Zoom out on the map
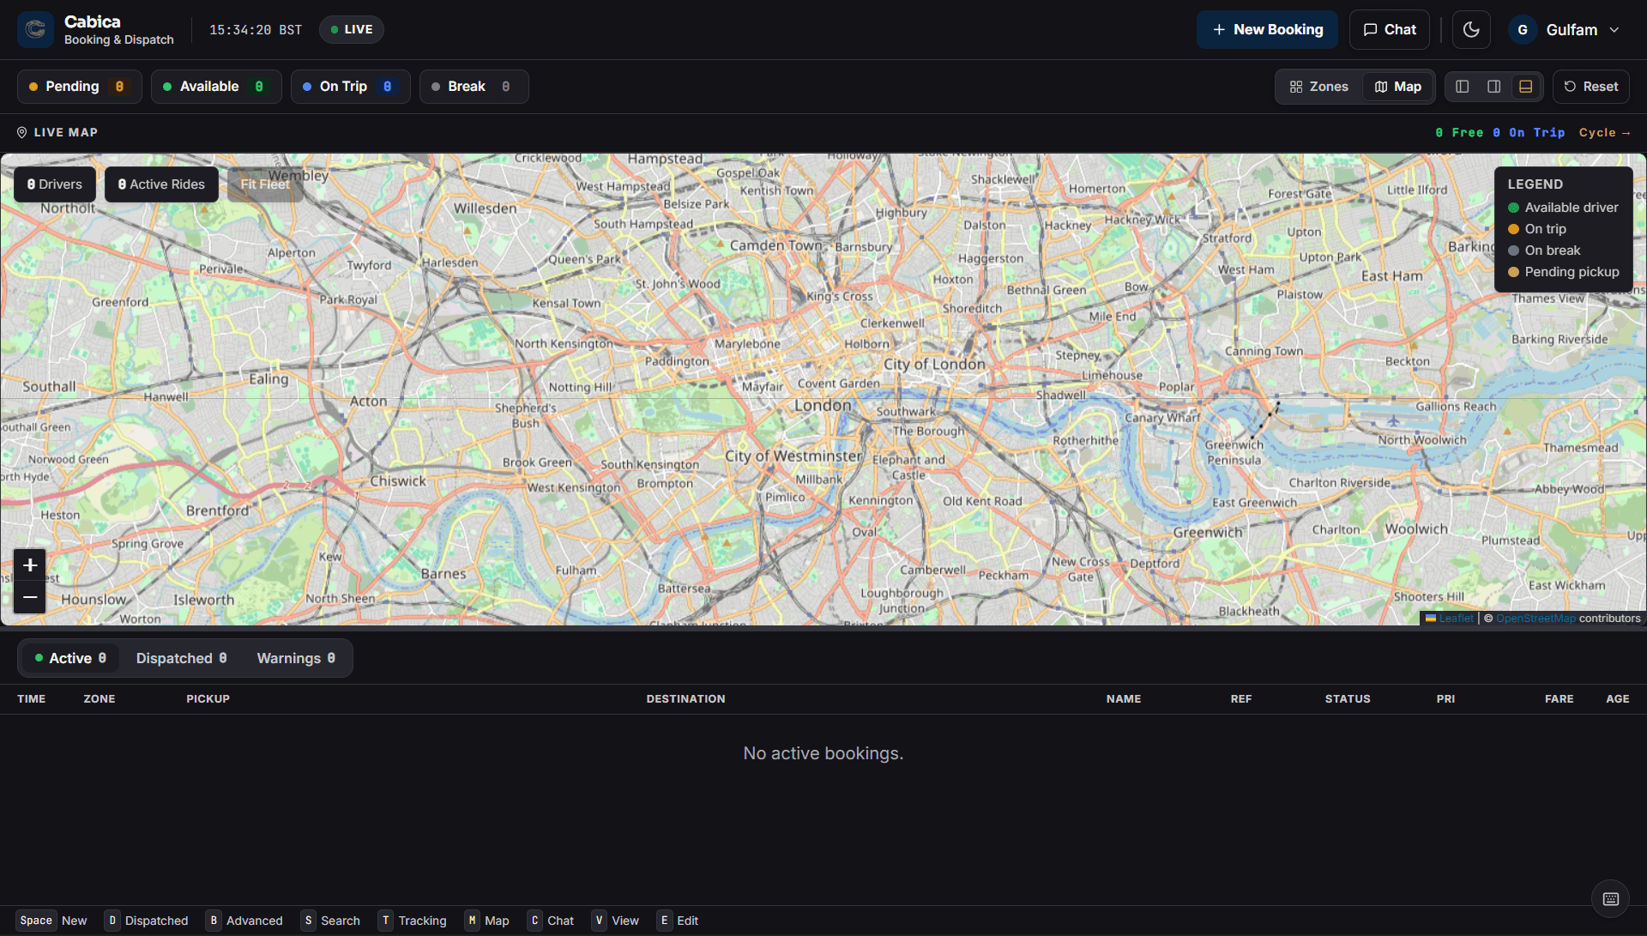 pyautogui.click(x=30, y=597)
